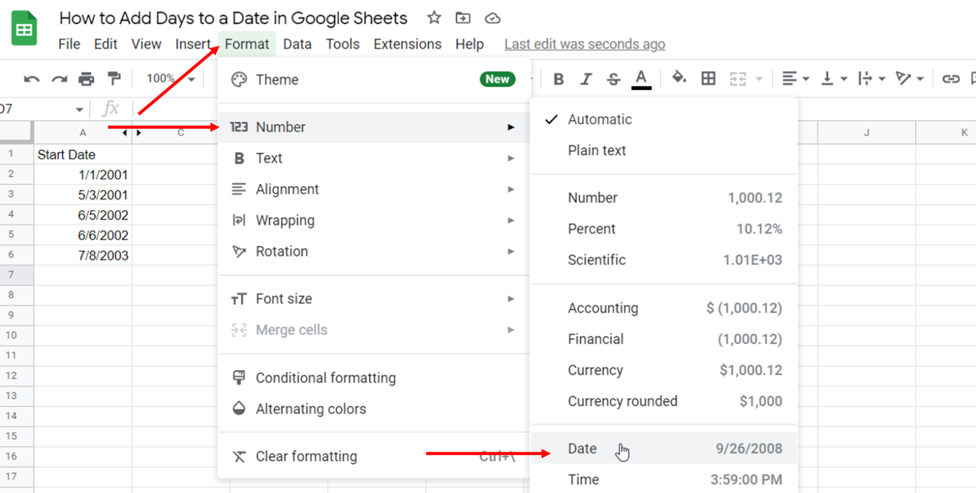Star this spreadsheet
The image size is (976, 493).
pyautogui.click(x=434, y=18)
